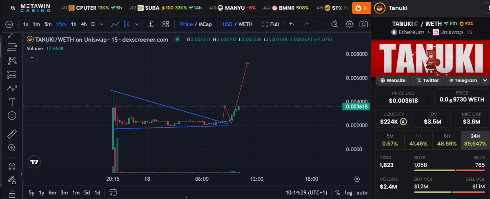The width and height of the screenshot is (490, 199).
Task: Click the TradingView logo on chart
Action: click(x=35, y=162)
